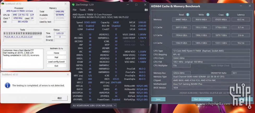The height and width of the screenshot is (113, 255).
Task: Confirm the dialog with the 确定 button
Action: 59,98
